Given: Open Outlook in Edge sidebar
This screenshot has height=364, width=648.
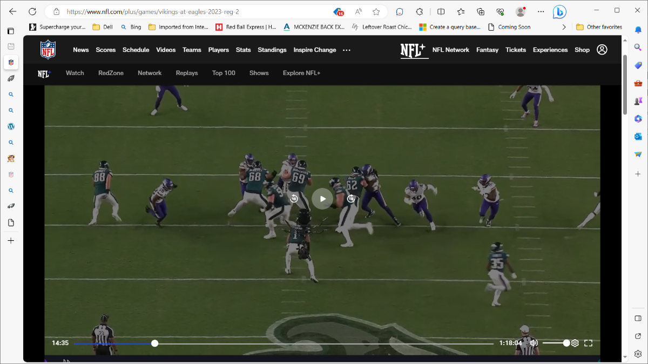Looking at the screenshot, I should 638,136.
